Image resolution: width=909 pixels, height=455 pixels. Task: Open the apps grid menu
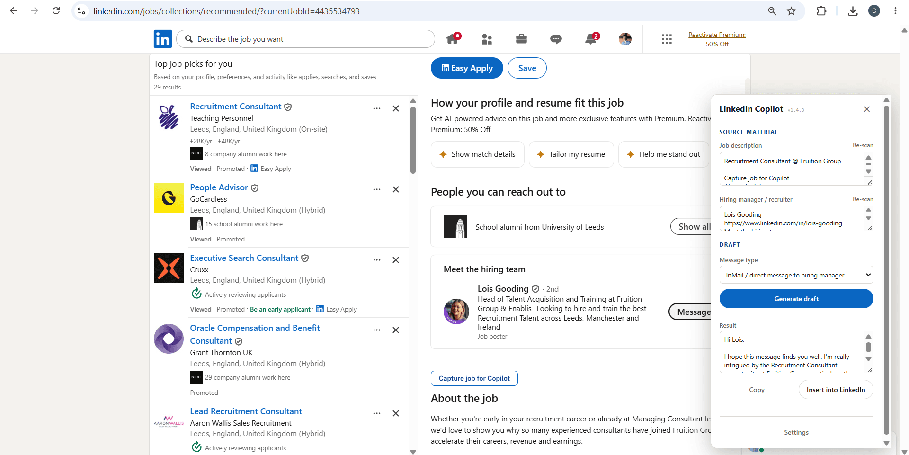pos(667,39)
